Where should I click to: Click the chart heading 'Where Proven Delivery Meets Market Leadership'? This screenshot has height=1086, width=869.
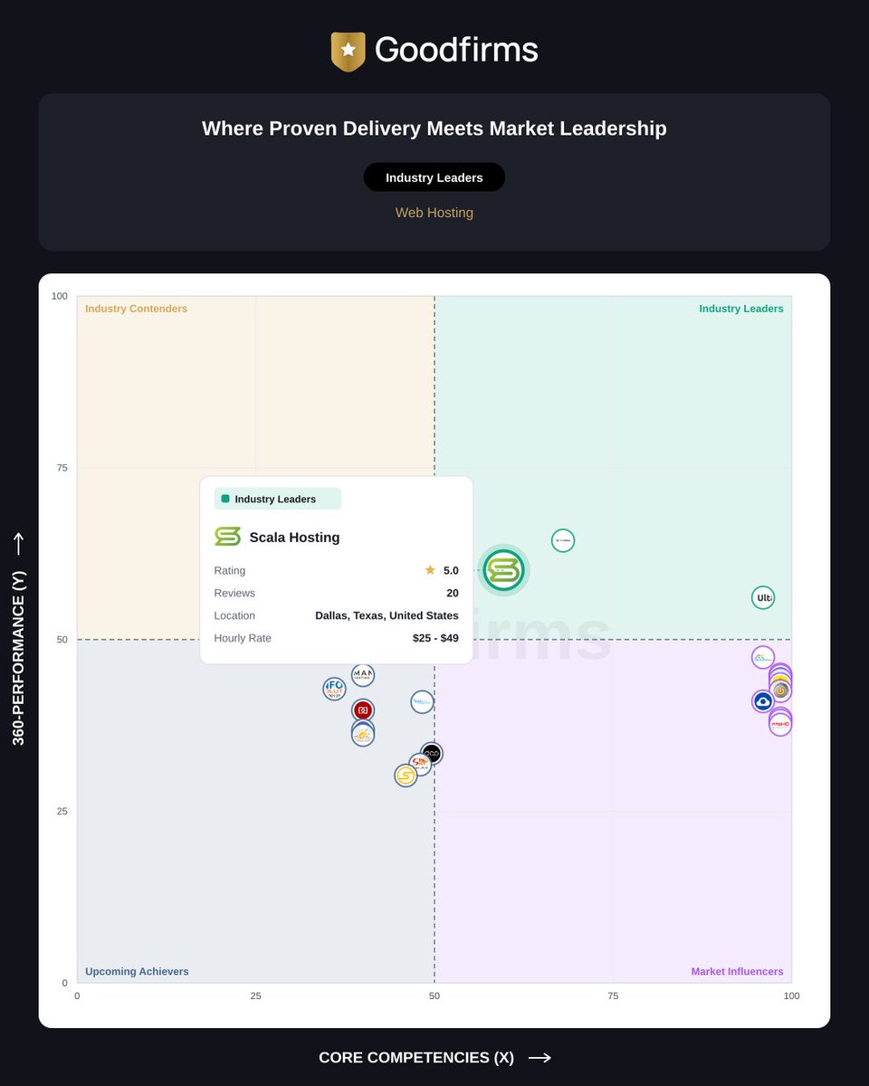tap(434, 129)
